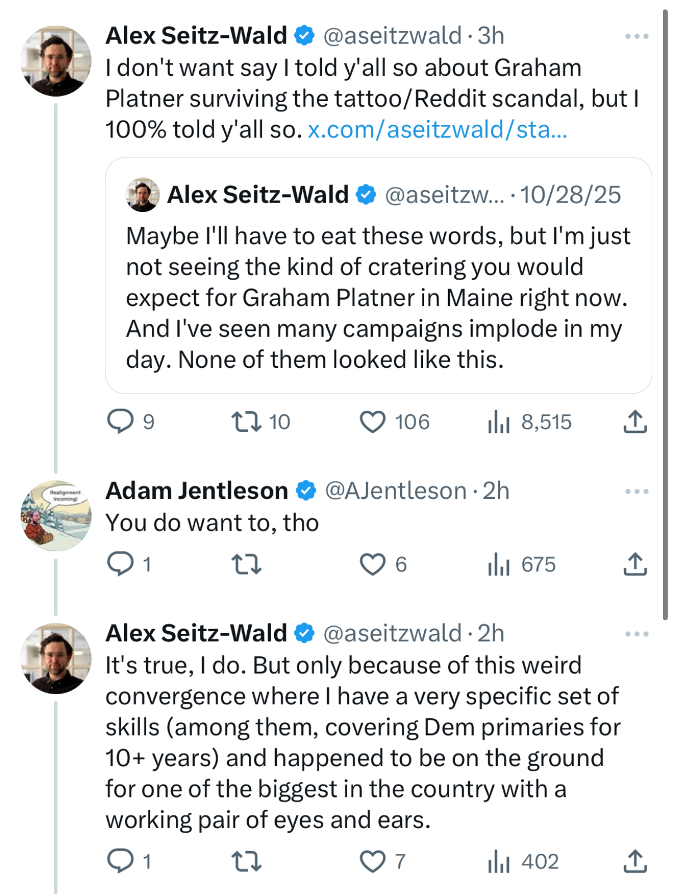The width and height of the screenshot is (673, 894).
Task: Open Adam Jentleson's profile picture
Action: pyautogui.click(x=56, y=516)
